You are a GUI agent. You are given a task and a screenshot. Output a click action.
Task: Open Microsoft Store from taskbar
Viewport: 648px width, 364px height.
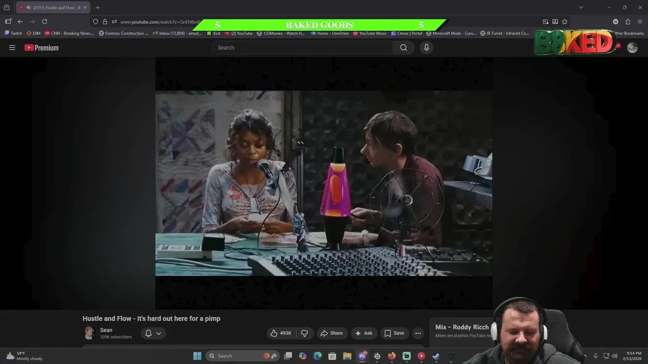332,356
